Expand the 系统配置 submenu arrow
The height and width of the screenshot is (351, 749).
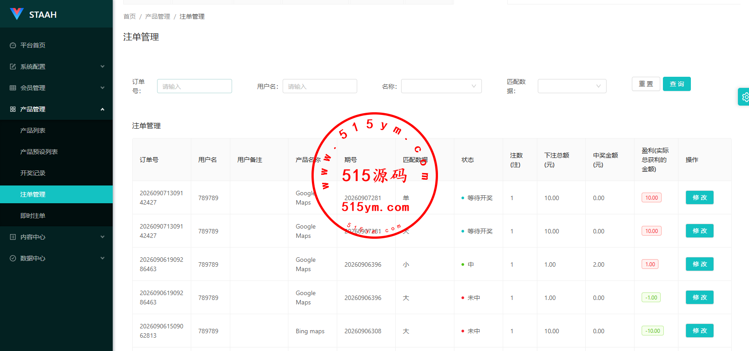(102, 67)
